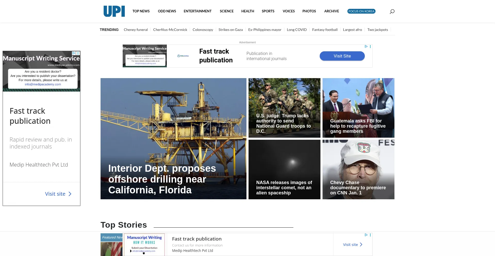495x256 pixels.
Task: Open the search magnifier icon
Action: click(392, 11)
